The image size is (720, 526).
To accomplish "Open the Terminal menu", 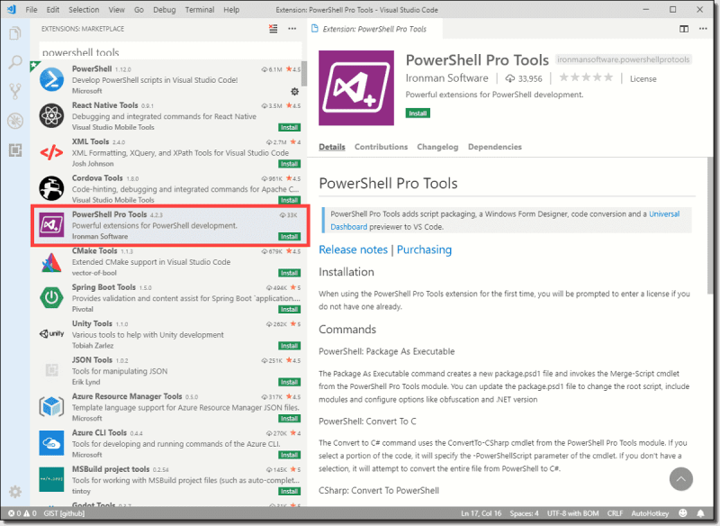I will [x=199, y=9].
